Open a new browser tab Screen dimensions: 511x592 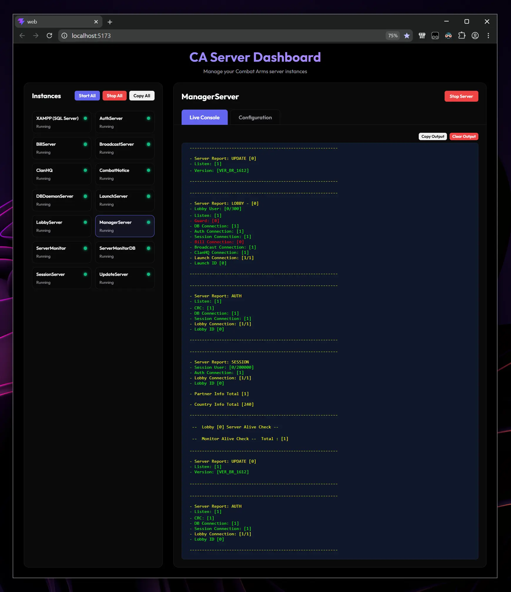(110, 22)
